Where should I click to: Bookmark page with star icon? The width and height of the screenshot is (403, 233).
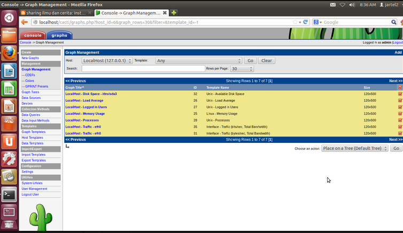click(295, 22)
